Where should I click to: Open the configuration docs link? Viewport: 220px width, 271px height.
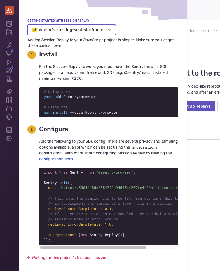[56, 159]
